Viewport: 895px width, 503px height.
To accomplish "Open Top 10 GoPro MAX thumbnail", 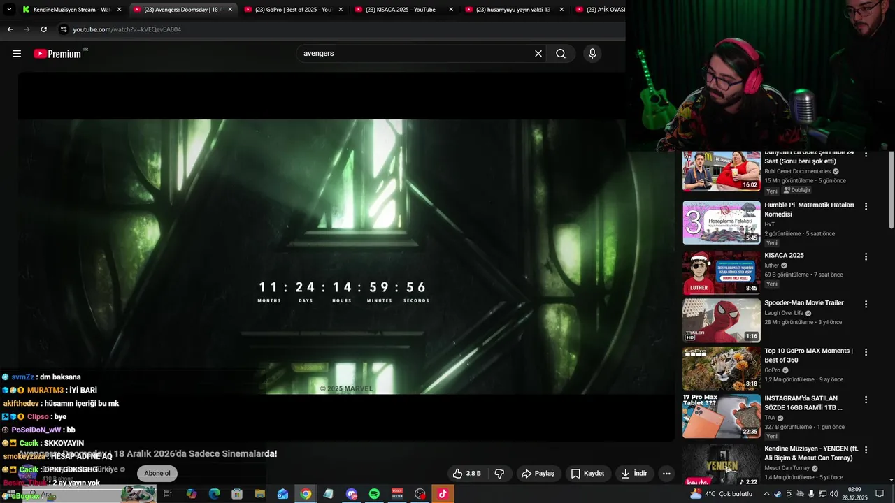I will pos(722,368).
